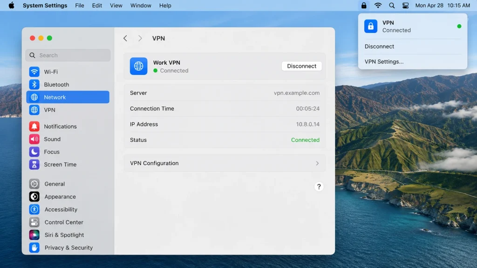Open Spotlight search in menu bar
Image resolution: width=477 pixels, height=268 pixels.
point(392,6)
